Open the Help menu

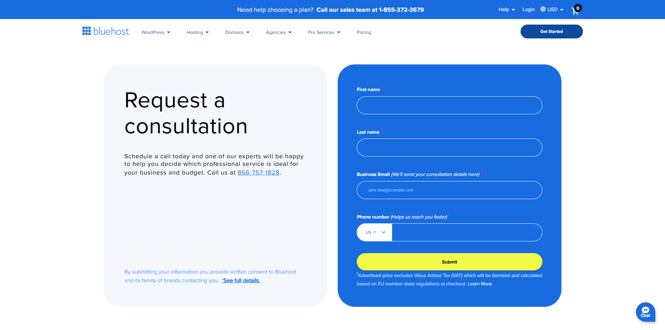(506, 9)
